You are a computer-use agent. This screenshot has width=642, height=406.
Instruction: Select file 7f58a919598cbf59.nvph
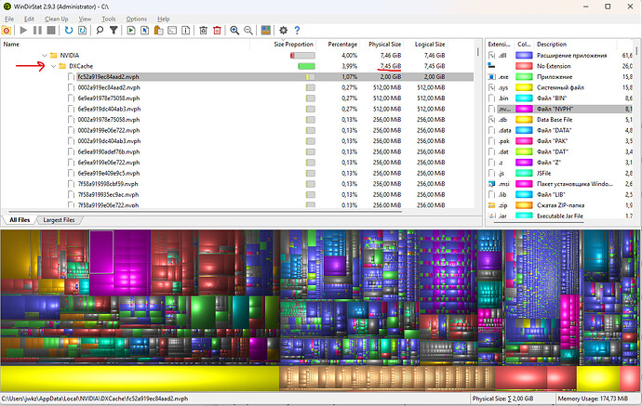point(108,184)
